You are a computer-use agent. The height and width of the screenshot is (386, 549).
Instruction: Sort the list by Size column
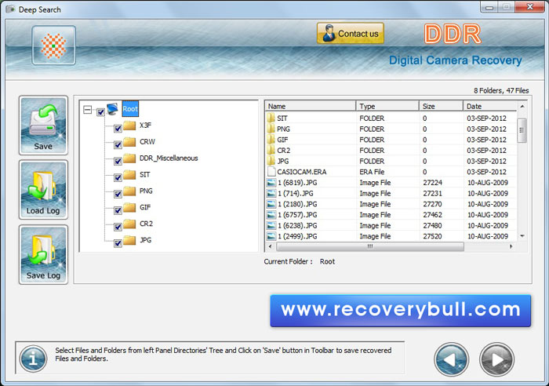pos(441,106)
